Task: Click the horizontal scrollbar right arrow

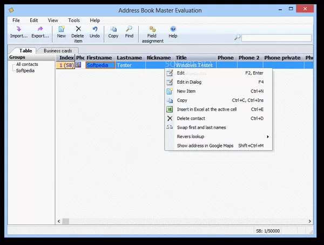Action: [310, 221]
